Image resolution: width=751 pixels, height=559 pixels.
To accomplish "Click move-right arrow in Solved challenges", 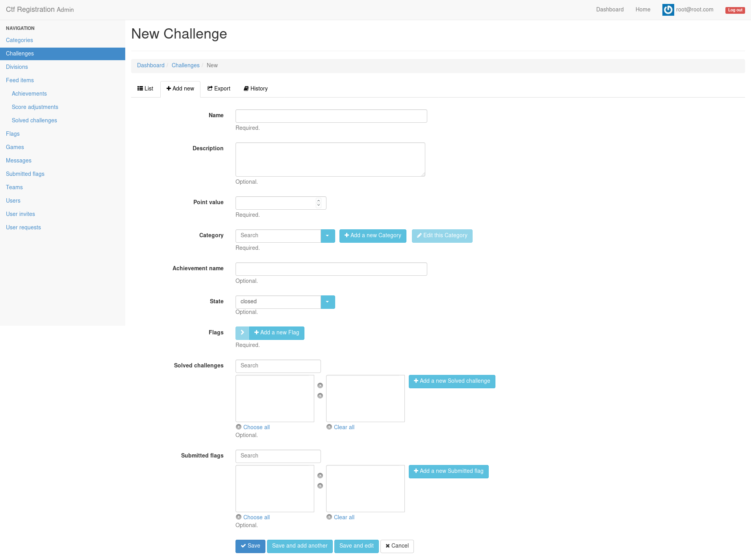I will [320, 386].
